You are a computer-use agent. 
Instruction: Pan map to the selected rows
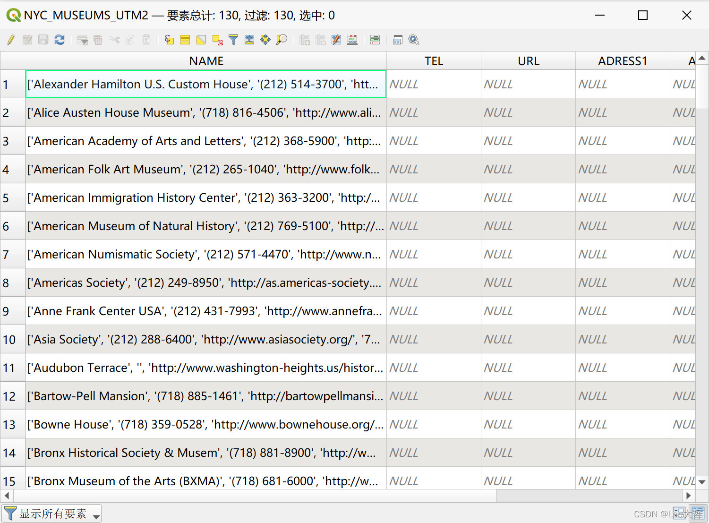coord(265,40)
